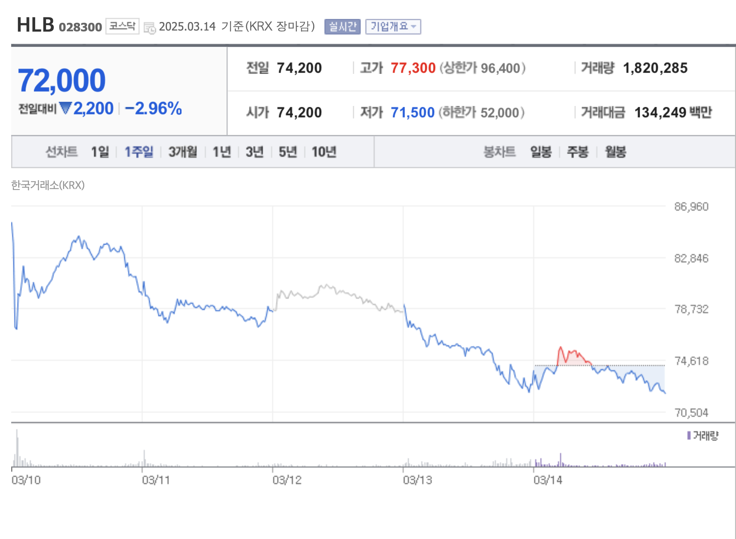Click the 86,960 price axis label
This screenshot has height=539, width=736.
[692, 206]
